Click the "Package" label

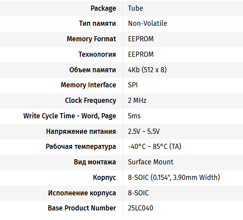(x=103, y=8)
